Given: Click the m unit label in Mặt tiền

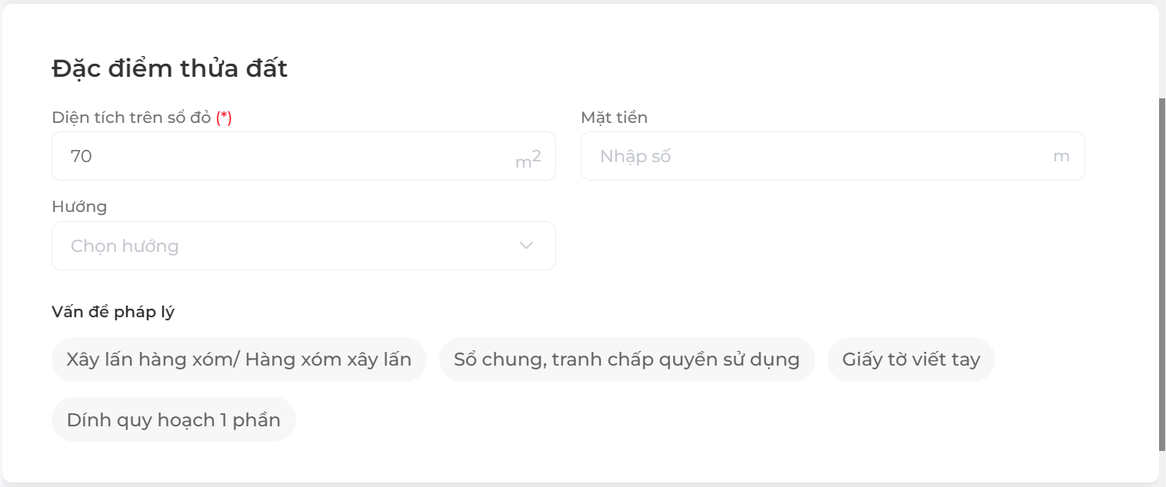Looking at the screenshot, I should click(x=1062, y=156).
